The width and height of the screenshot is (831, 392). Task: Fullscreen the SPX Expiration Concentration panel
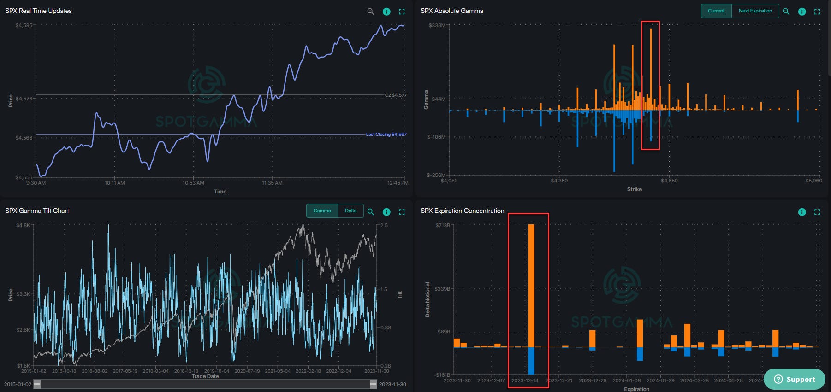click(817, 212)
